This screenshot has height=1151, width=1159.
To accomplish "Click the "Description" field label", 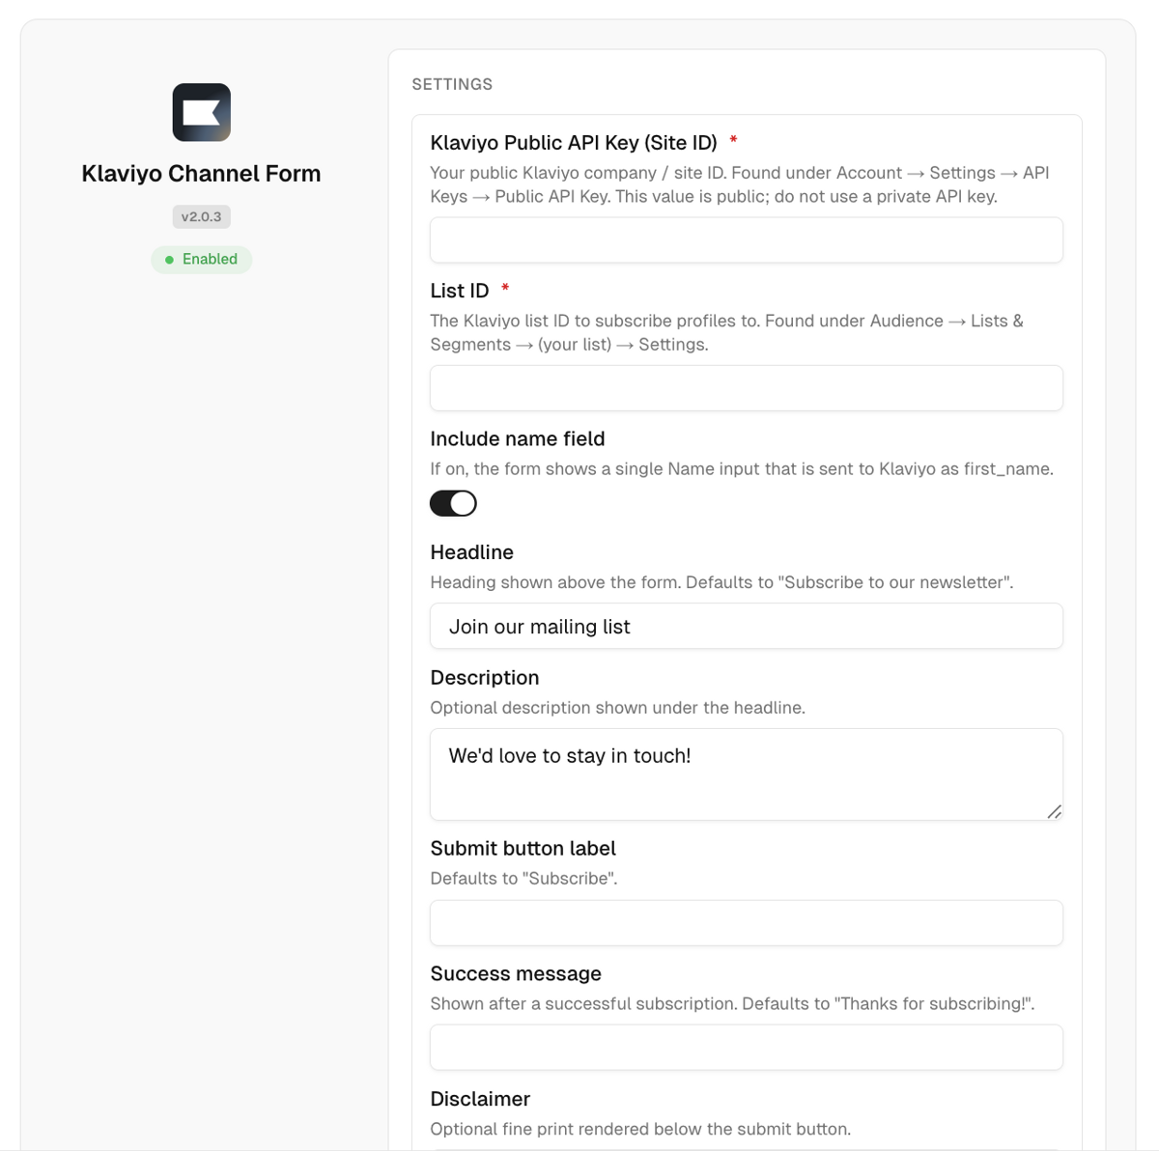I will point(484,678).
